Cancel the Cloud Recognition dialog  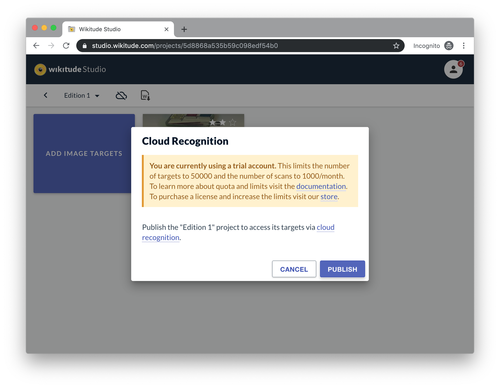[x=294, y=269]
